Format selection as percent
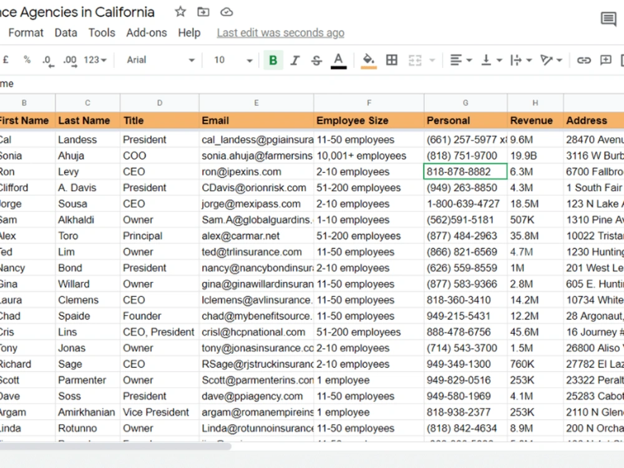624x468 pixels. pos(27,60)
